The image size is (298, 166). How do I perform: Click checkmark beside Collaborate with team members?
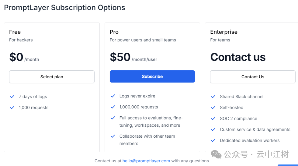(x=113, y=136)
